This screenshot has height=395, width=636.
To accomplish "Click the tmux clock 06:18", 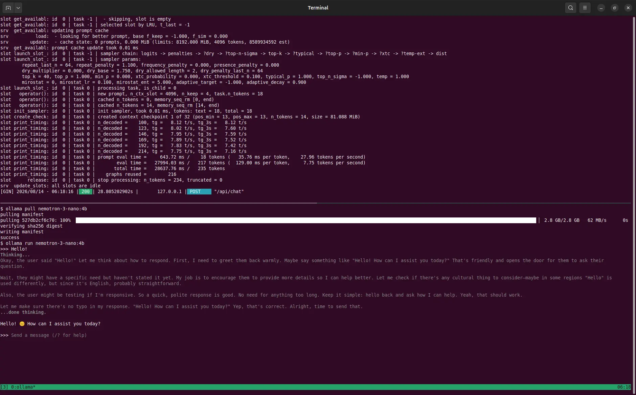I will [x=624, y=387].
